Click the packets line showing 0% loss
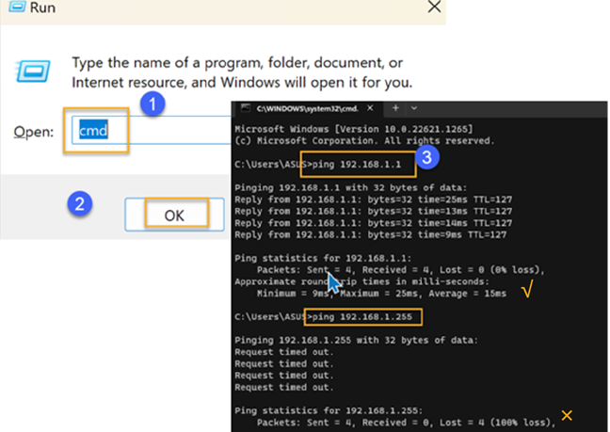The image size is (610, 432). [x=401, y=270]
